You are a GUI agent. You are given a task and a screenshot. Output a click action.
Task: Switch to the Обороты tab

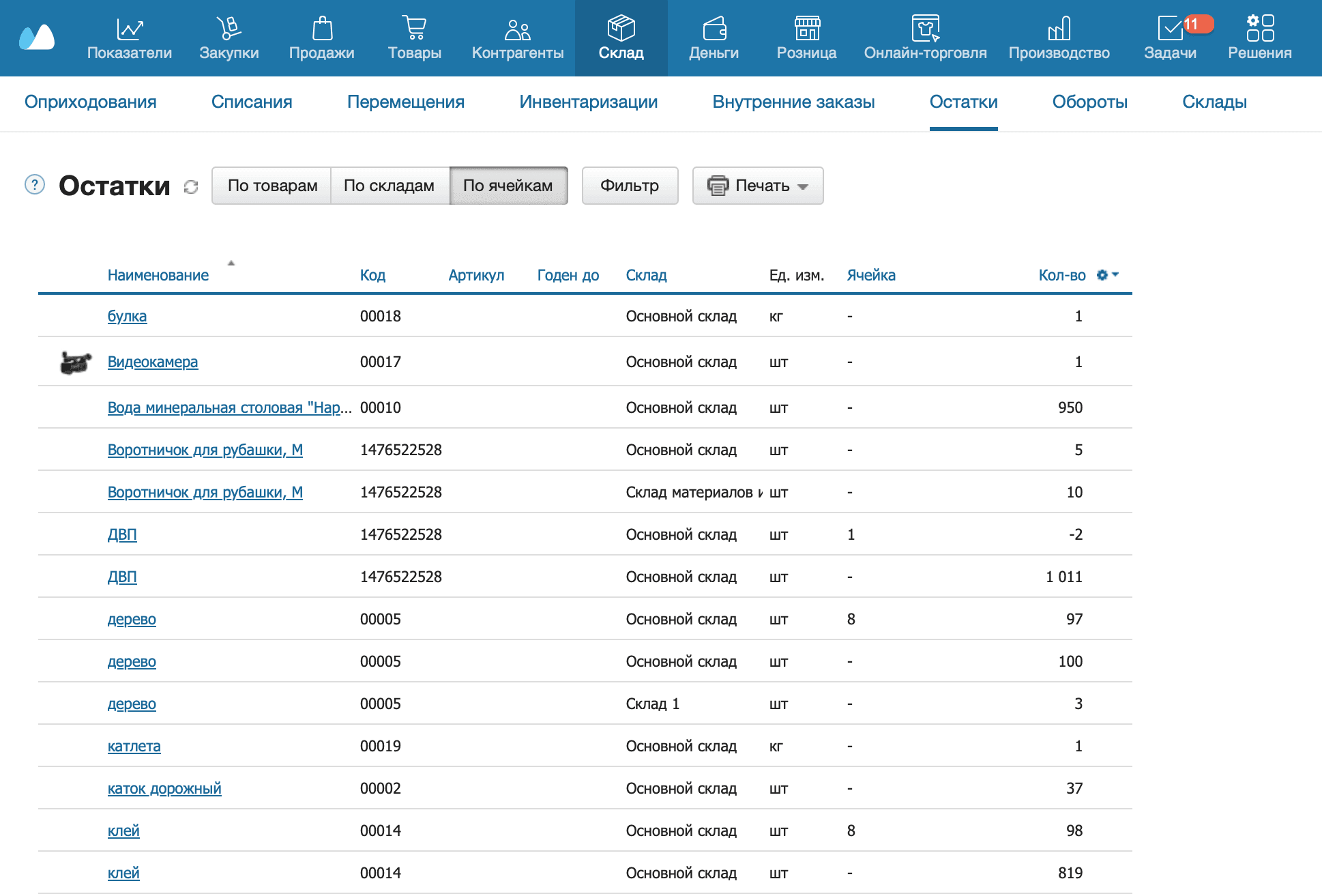[x=1089, y=102]
